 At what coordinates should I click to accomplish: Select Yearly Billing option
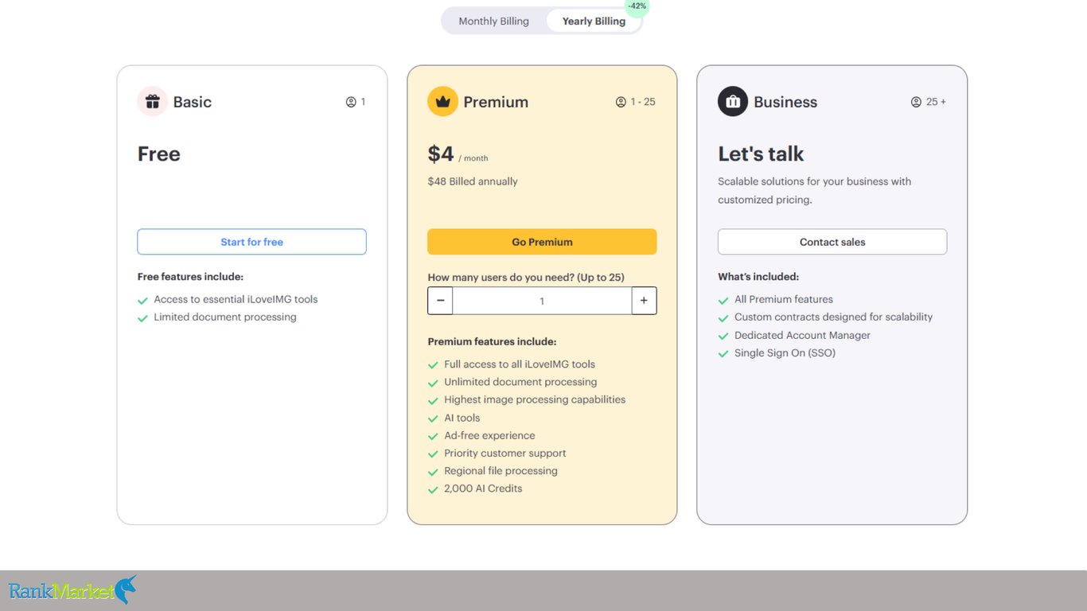[x=594, y=21]
